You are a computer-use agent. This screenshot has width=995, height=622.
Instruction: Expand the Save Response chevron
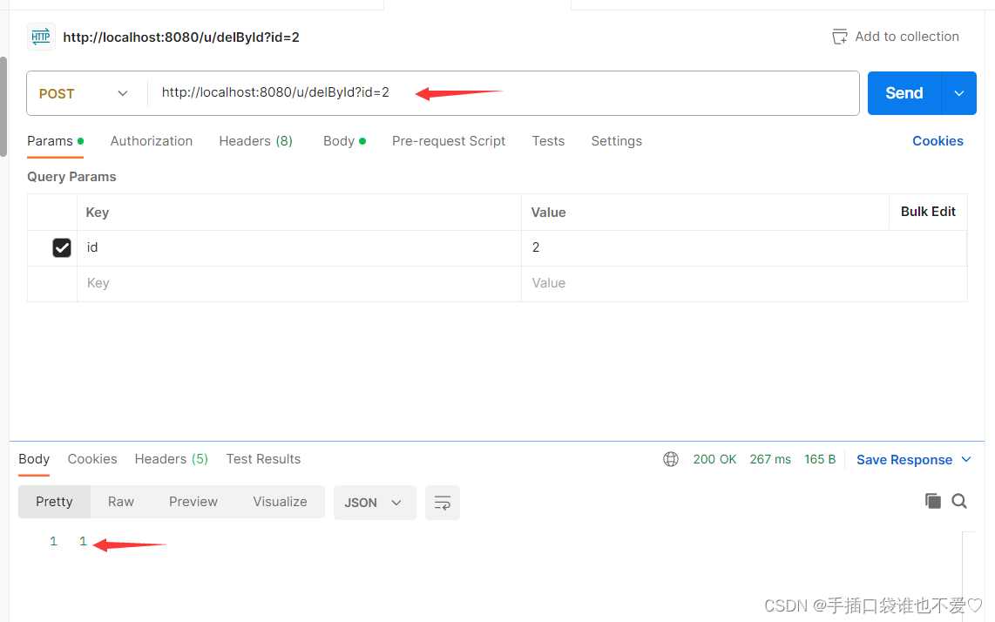coord(966,459)
